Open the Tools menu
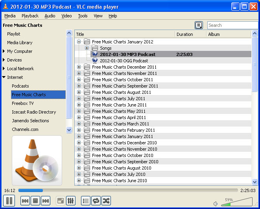The height and width of the screenshot is (209, 260). pos(83,16)
